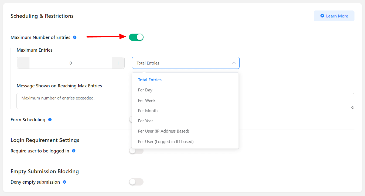Image resolution: width=365 pixels, height=196 pixels.
Task: Select Per Day from the dropdown list
Action: point(145,90)
